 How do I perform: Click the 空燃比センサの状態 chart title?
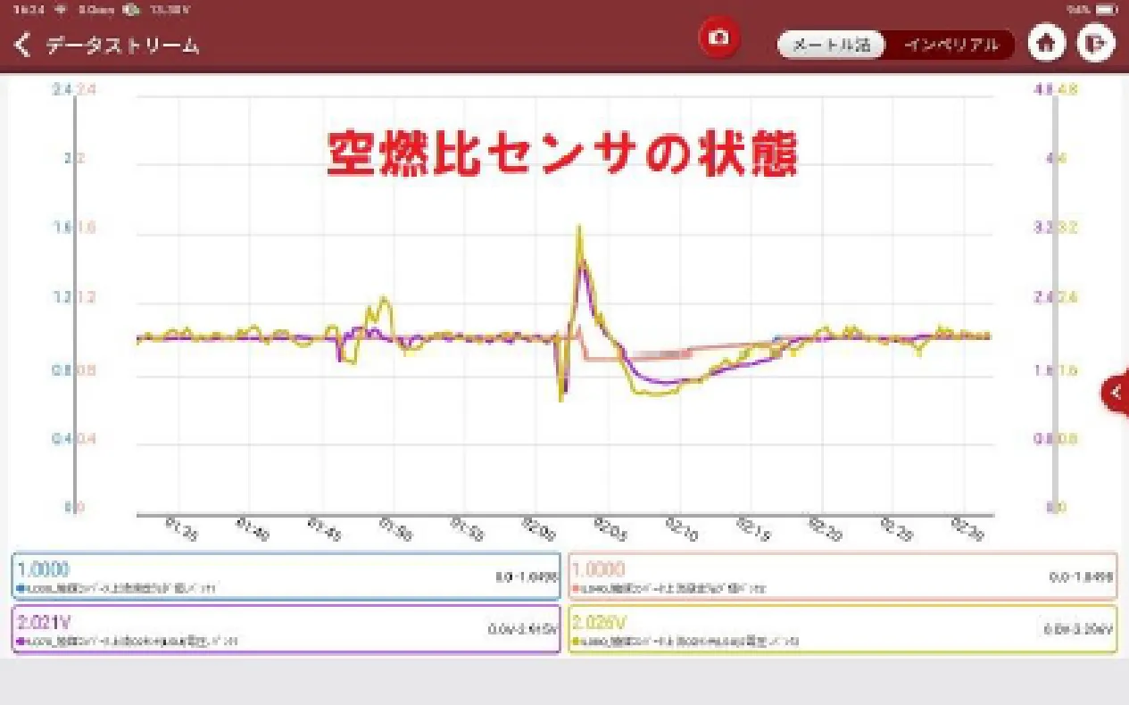coord(561,154)
